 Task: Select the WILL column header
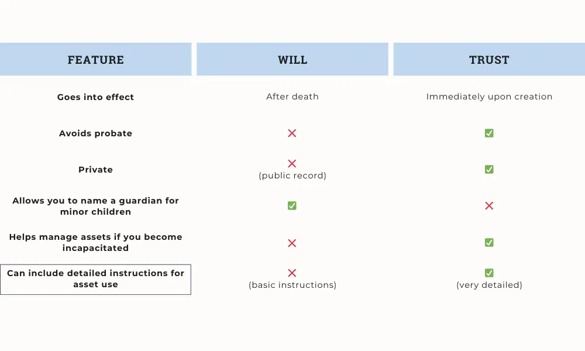[292, 60]
